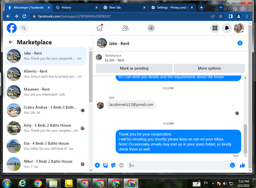Screen dimensions: 256x188
Task: Click the chat messages scrollbar thumb
Action: [x=245, y=139]
